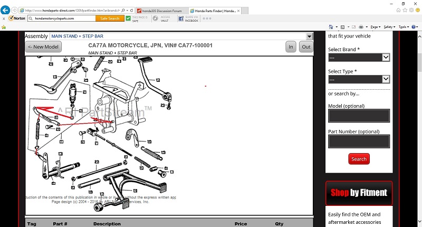This screenshot has height=227, width=422.
Task: Click Norton Share via Facebook
Action: [x=188, y=18]
